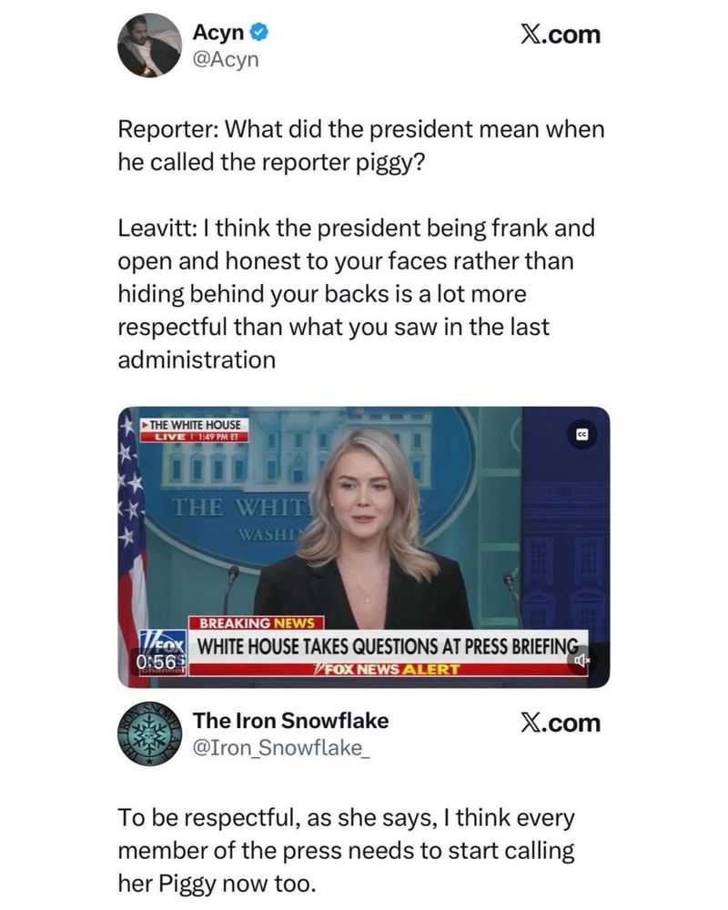Open the @Iron_Snowflake_ handle link
Viewport: 728px width, 910px height.
coord(280,748)
